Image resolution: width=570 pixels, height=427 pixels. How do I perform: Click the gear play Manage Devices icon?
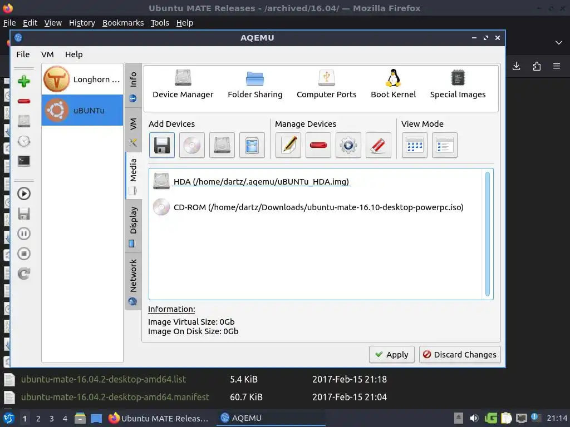click(x=348, y=145)
